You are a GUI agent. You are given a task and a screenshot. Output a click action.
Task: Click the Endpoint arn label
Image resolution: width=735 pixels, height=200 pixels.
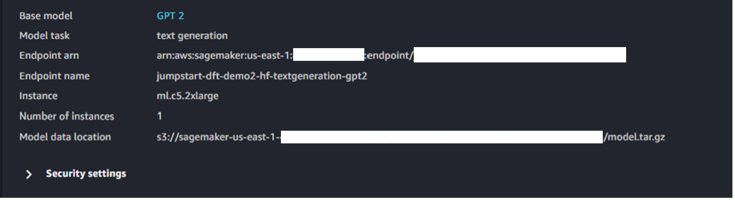pyautogui.click(x=49, y=56)
